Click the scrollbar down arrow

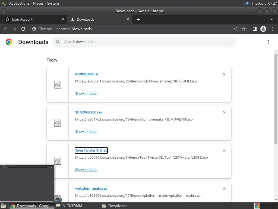point(276,200)
